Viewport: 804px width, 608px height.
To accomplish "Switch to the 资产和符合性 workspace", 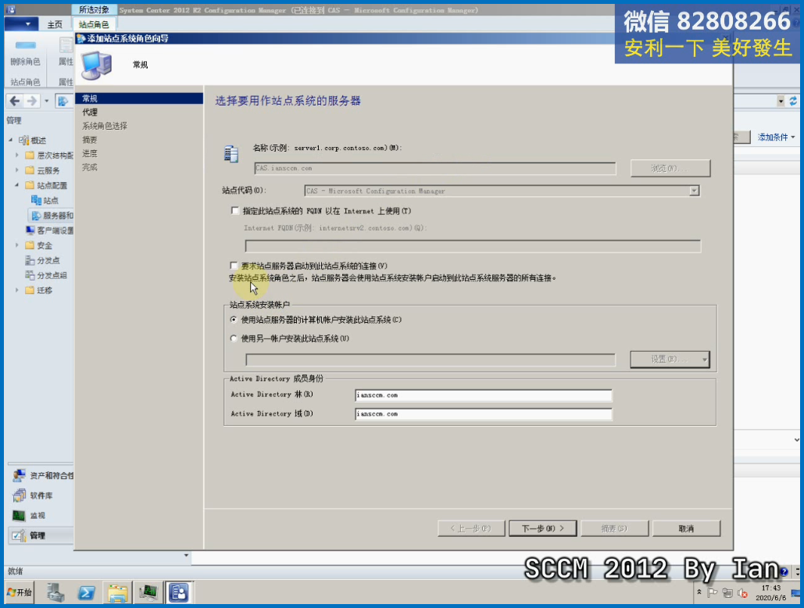I will (x=43, y=475).
